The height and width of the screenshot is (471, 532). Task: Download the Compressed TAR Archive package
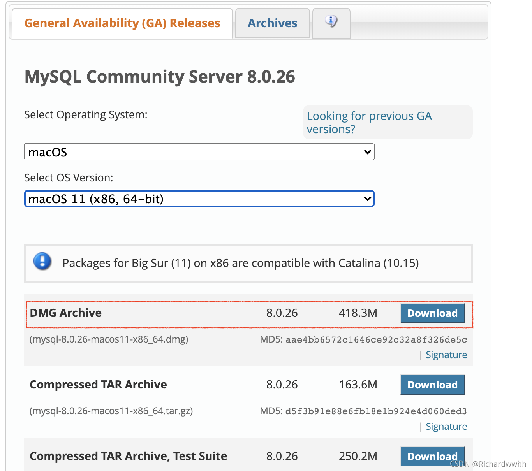(x=433, y=385)
